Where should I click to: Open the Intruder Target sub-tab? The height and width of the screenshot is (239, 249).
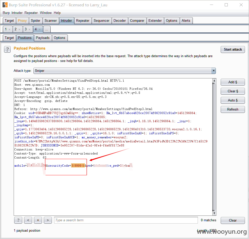pyautogui.click(x=9, y=38)
